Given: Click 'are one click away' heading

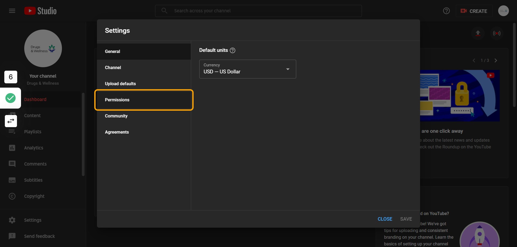Looking at the screenshot, I should (x=442, y=131).
